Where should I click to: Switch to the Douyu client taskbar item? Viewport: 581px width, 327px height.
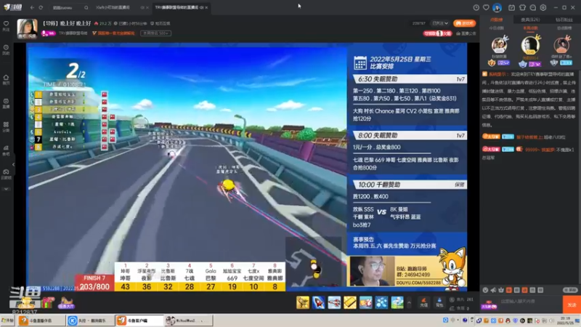(x=139, y=320)
